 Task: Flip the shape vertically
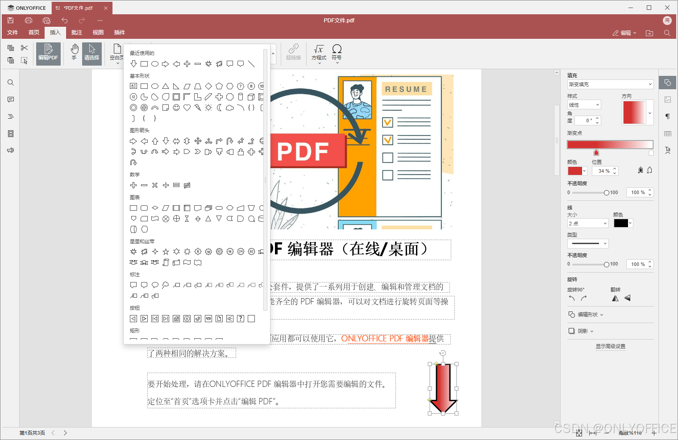tap(628, 298)
